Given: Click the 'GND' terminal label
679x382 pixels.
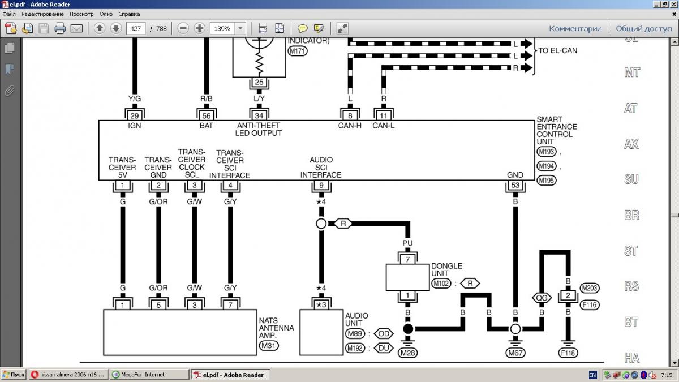Looking at the screenshot, I should point(515,175).
